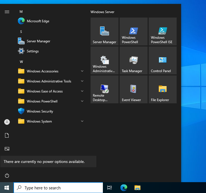Click the Power button icon
206x193 pixels.
point(7,175)
